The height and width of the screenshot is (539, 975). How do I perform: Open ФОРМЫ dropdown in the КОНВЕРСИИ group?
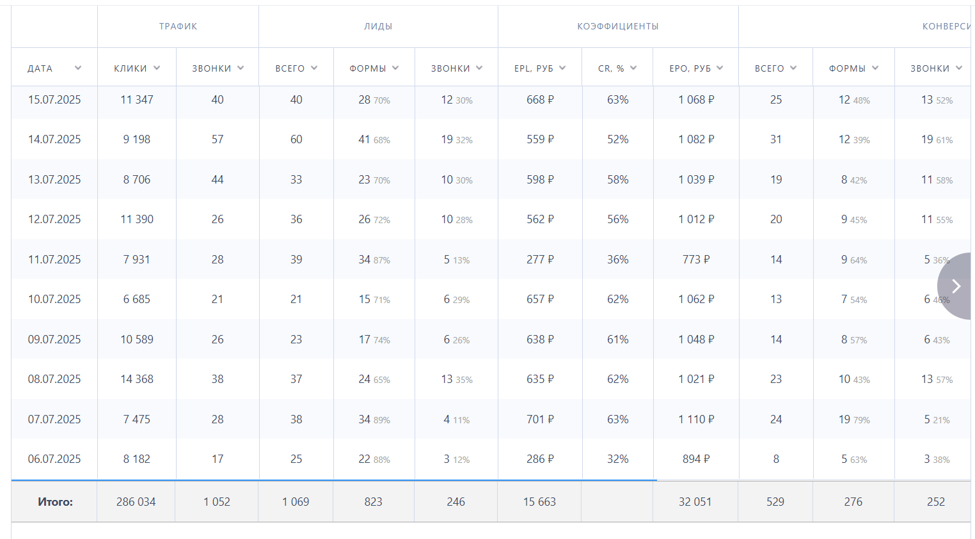point(875,68)
